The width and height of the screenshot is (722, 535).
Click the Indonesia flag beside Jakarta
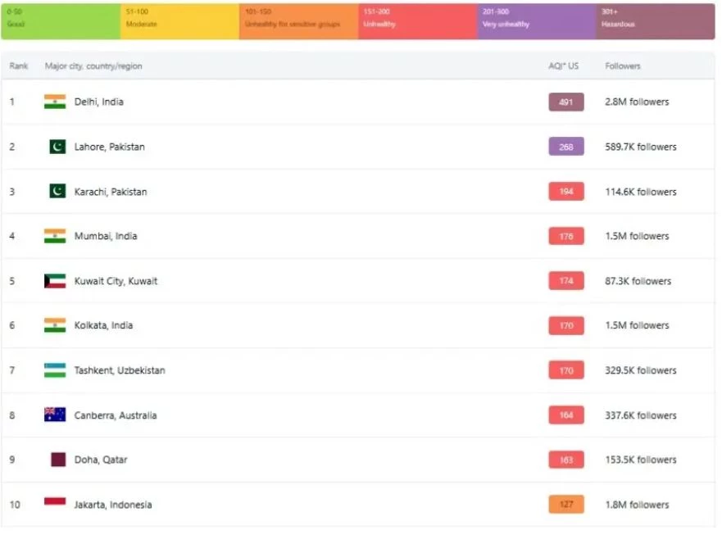(x=55, y=504)
